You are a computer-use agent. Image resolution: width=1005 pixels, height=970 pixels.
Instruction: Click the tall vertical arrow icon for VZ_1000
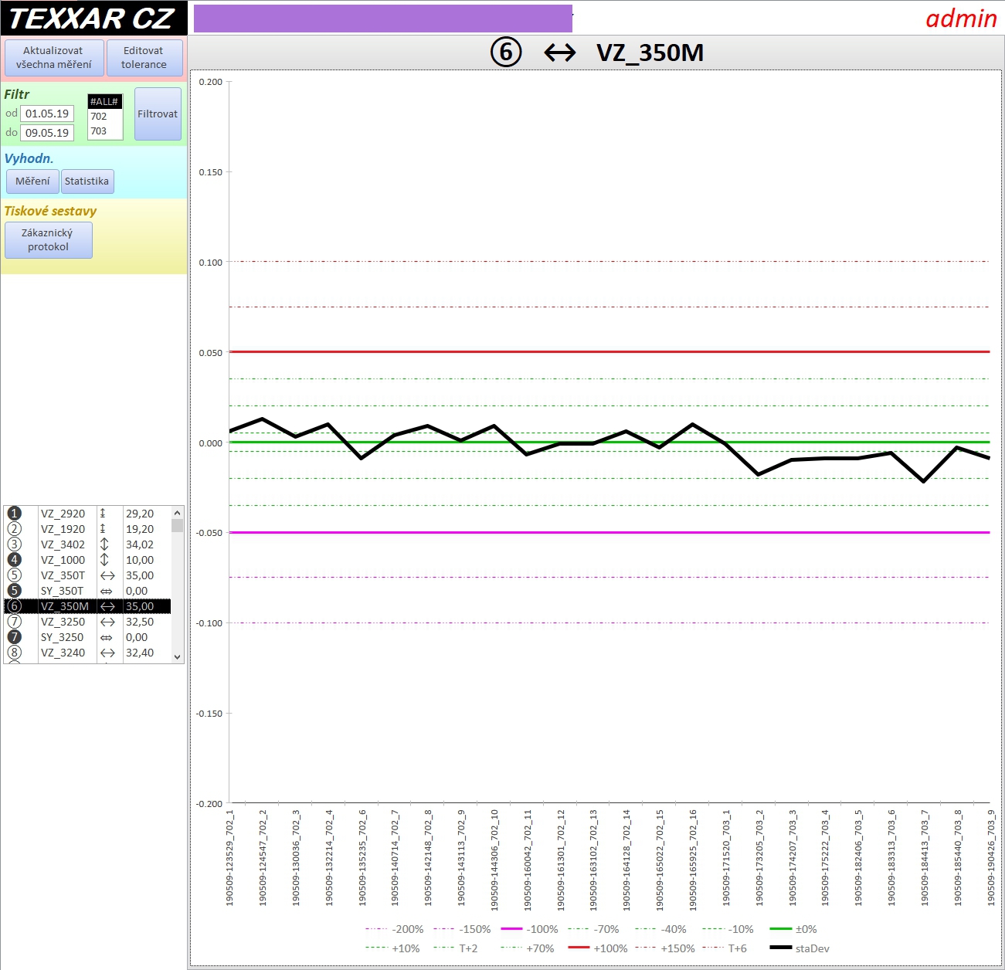coord(104,560)
